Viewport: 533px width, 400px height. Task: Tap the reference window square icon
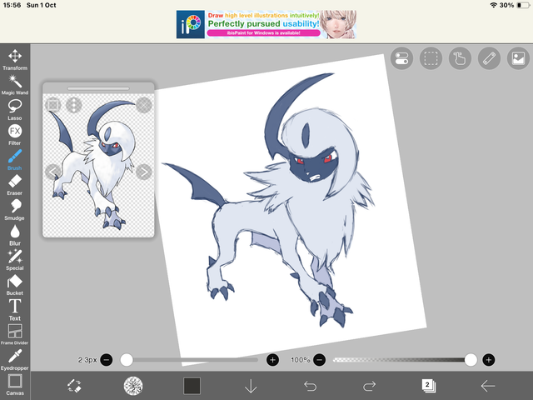[x=53, y=105]
